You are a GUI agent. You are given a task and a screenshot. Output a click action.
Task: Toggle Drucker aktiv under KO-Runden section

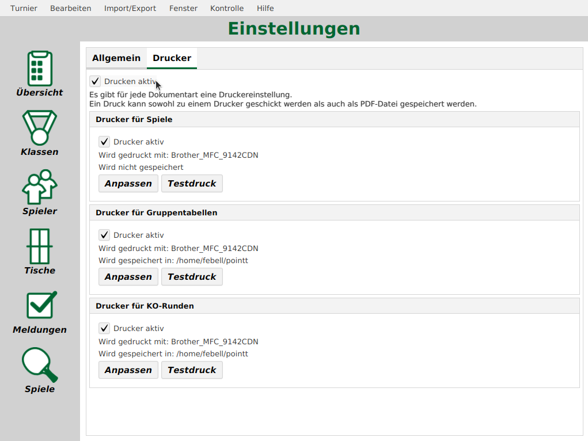click(104, 328)
